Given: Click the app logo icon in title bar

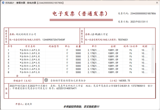Looking at the screenshot, I should (x=3, y=3).
